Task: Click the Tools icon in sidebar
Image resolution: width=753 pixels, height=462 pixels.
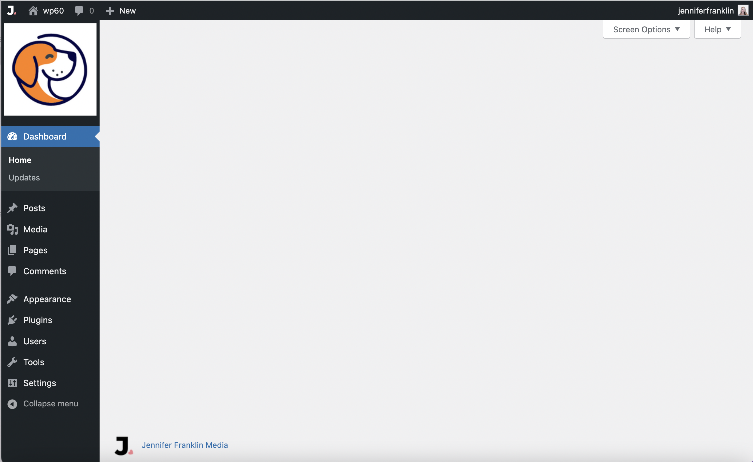Action: [12, 362]
